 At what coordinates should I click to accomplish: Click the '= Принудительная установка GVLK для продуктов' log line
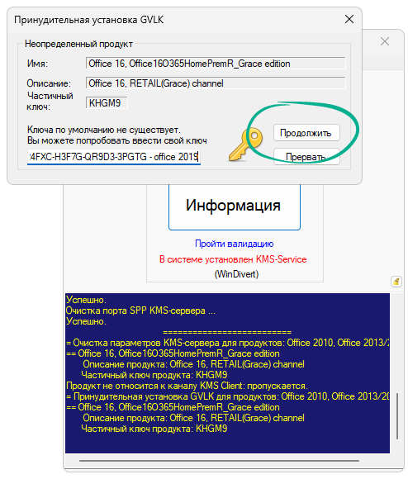click(x=228, y=396)
